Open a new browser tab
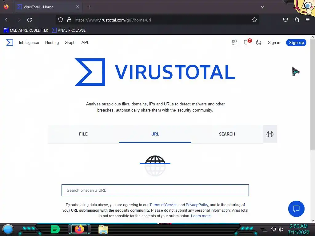This screenshot has width=315, height=236. click(x=89, y=7)
